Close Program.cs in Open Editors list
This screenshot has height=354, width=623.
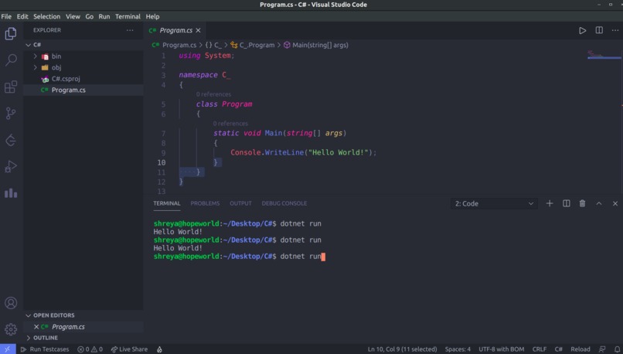[x=36, y=327]
